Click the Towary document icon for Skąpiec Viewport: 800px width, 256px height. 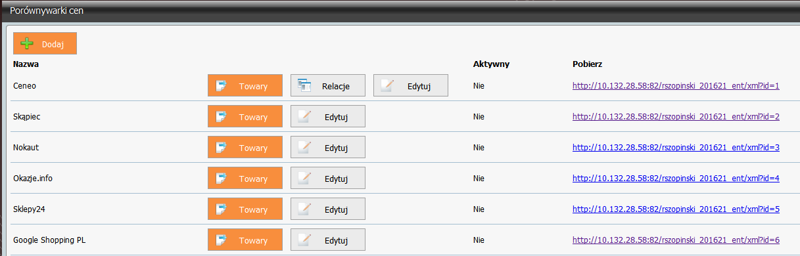click(222, 117)
